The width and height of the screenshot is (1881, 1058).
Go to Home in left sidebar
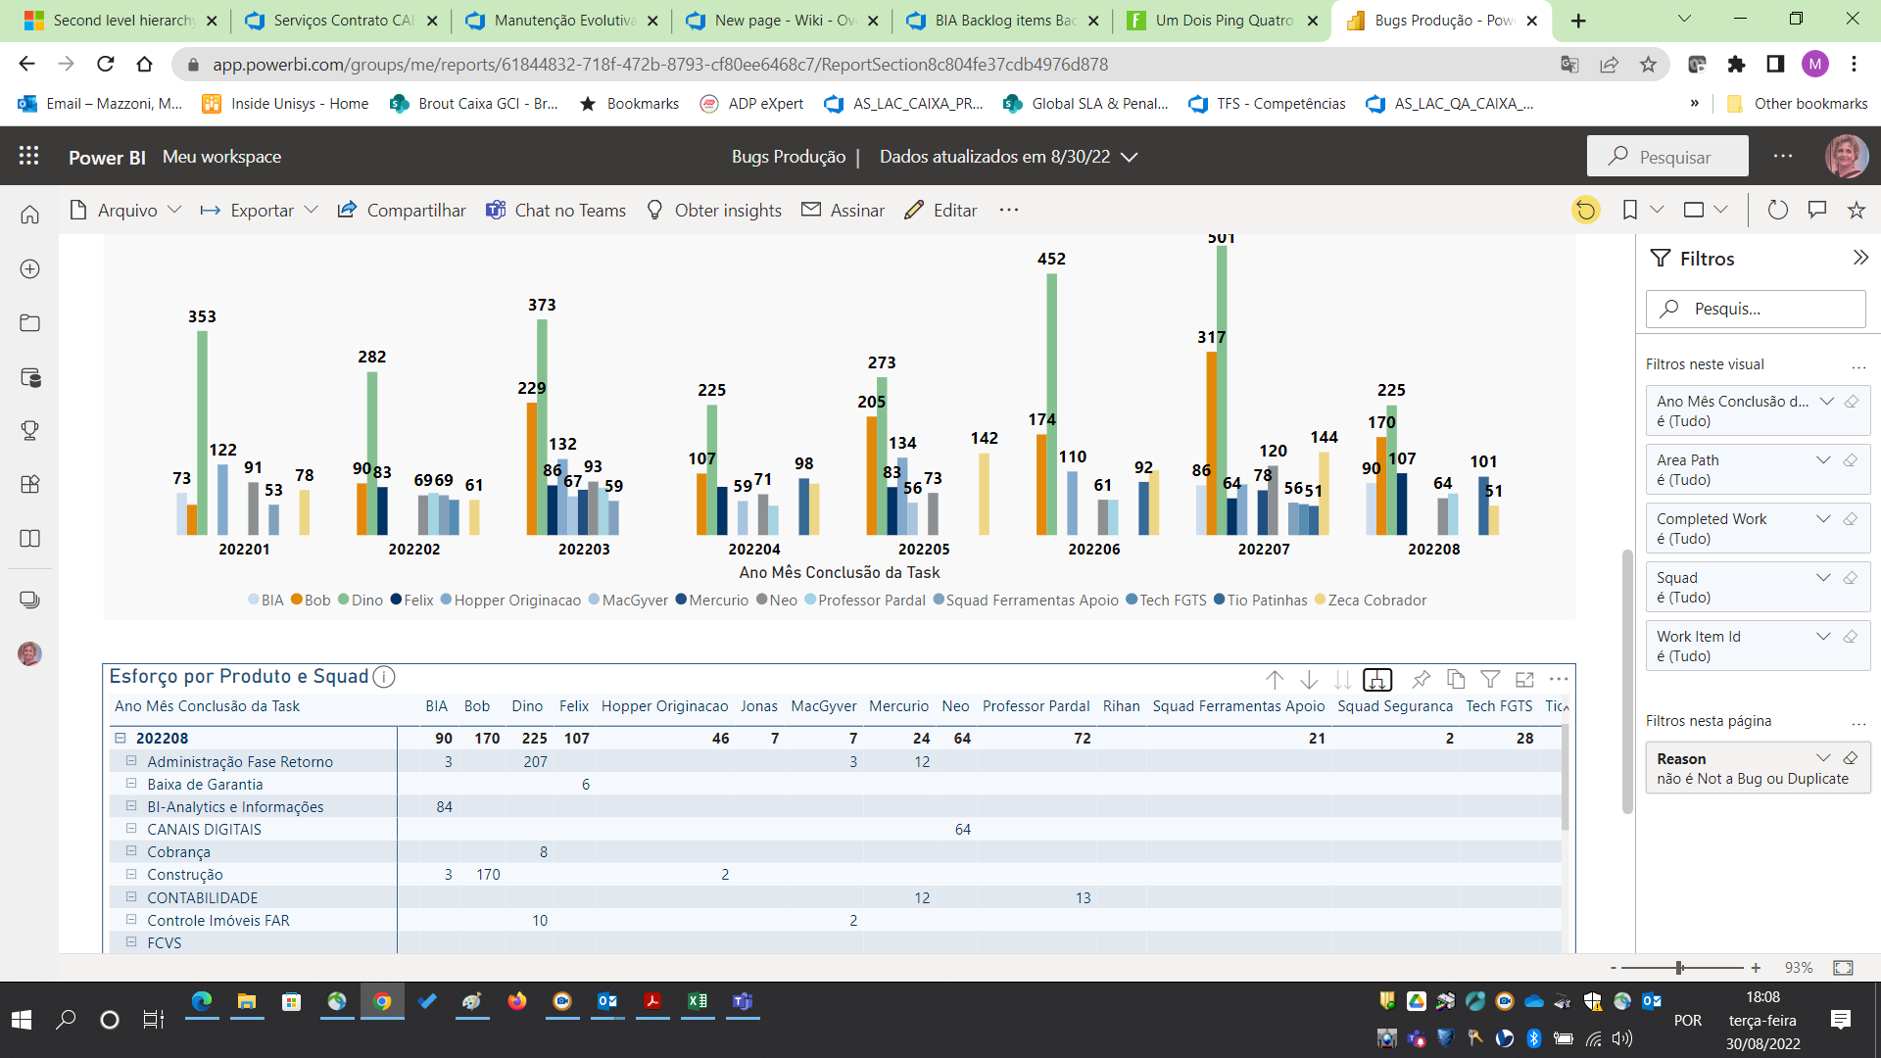29,215
